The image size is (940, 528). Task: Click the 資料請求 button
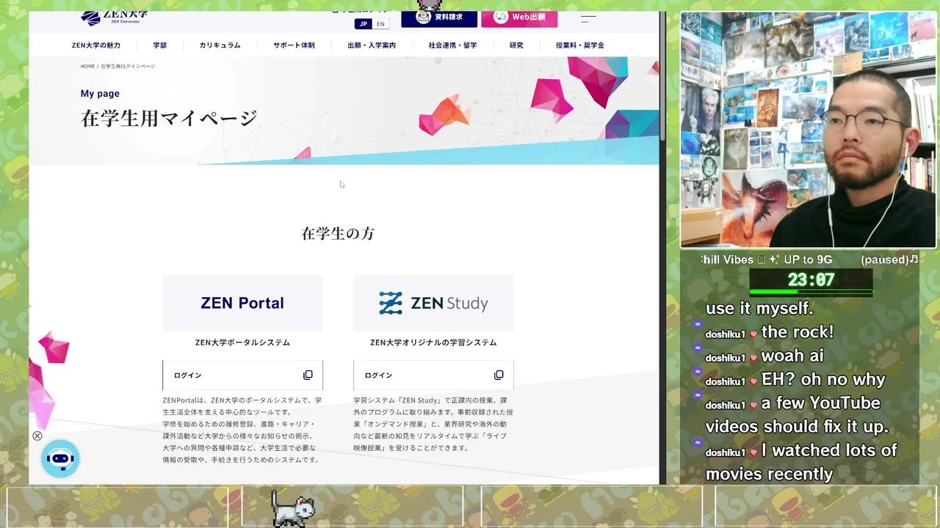pos(439,18)
